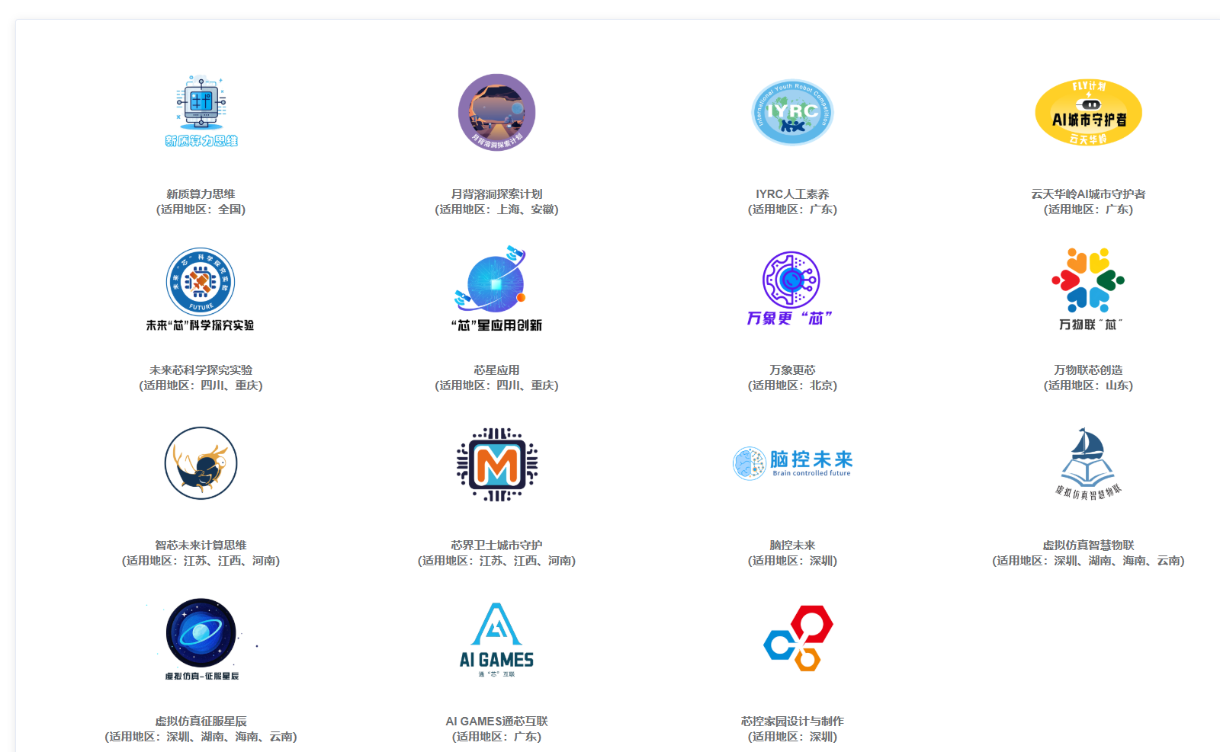Click the text (适用地区：北京)
This screenshot has height=752, width=1220.
pyautogui.click(x=792, y=386)
